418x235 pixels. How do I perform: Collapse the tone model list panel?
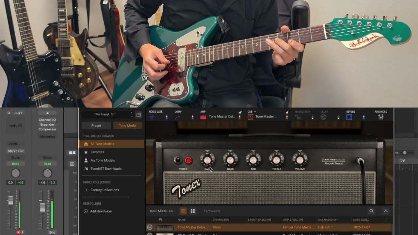coord(386,211)
